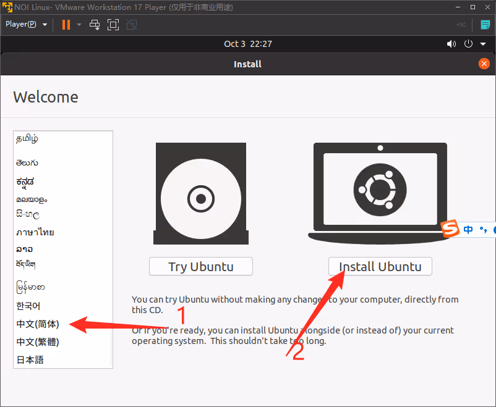496x407 pixels.
Task: Close the VMware Player window
Action: click(487, 7)
